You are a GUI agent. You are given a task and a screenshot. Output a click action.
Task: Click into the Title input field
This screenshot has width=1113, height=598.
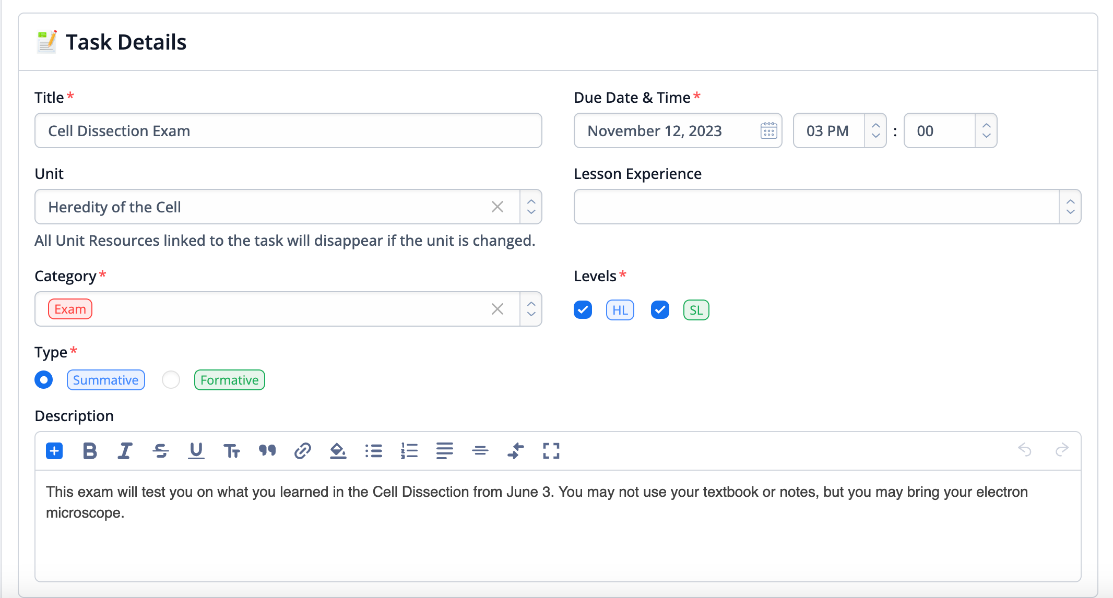pyautogui.click(x=288, y=130)
